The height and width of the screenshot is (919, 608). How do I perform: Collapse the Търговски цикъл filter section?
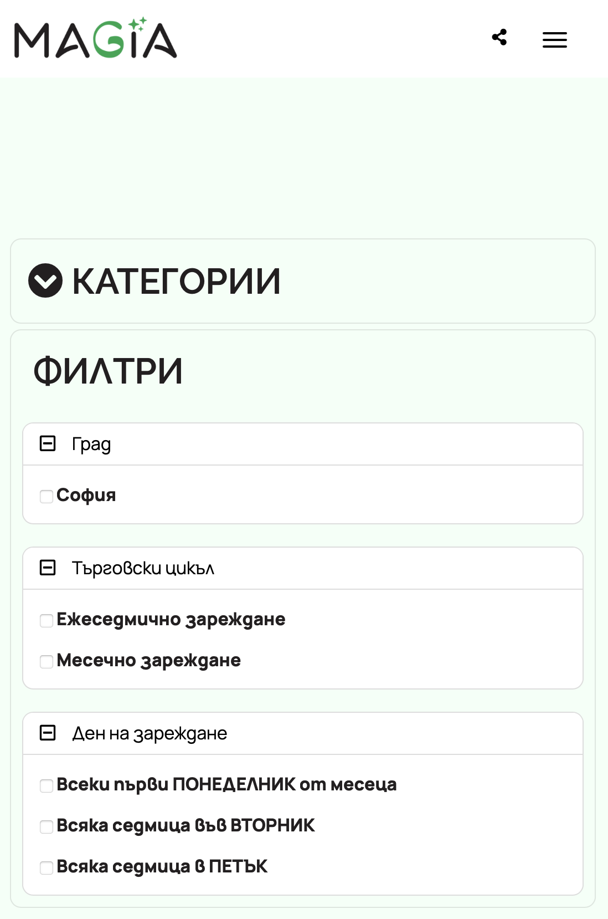pos(48,568)
